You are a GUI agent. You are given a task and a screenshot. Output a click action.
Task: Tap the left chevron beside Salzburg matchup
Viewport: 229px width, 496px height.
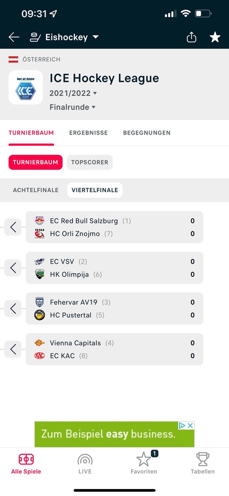pyautogui.click(x=13, y=227)
